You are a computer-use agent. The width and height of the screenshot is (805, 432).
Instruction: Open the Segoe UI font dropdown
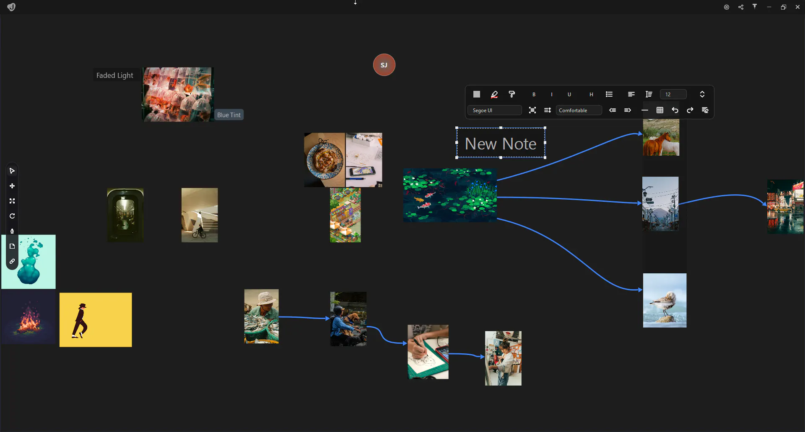point(494,111)
